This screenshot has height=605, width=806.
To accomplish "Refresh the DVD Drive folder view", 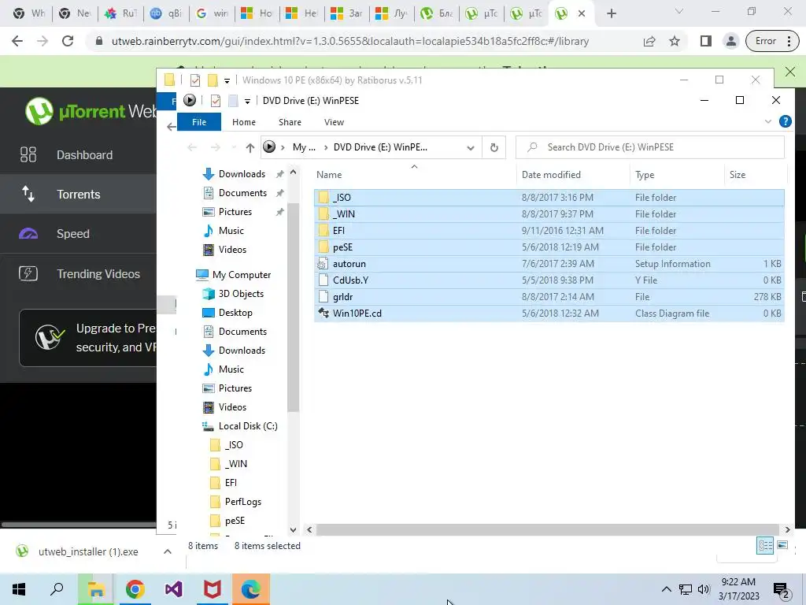I will tap(494, 147).
